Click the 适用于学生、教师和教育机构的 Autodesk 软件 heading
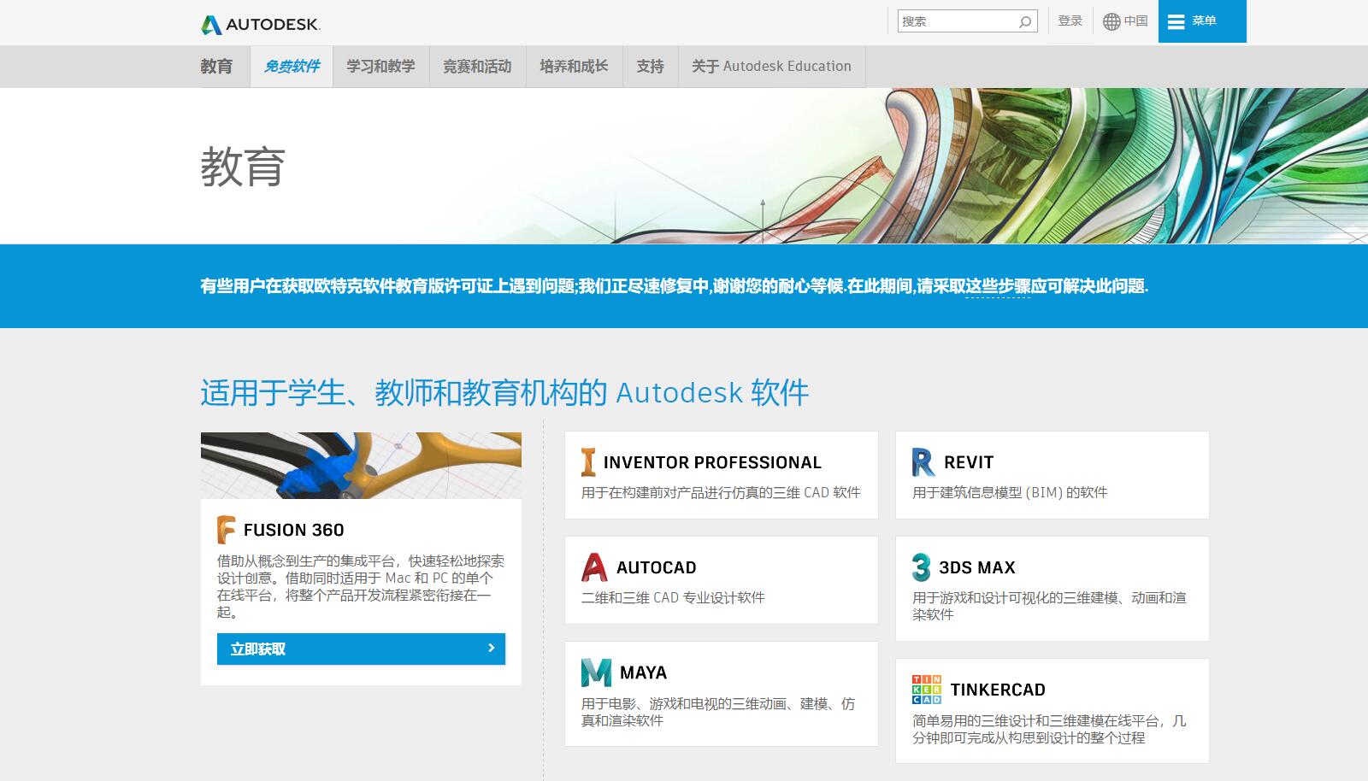Viewport: 1368px width, 781px height. 504,392
